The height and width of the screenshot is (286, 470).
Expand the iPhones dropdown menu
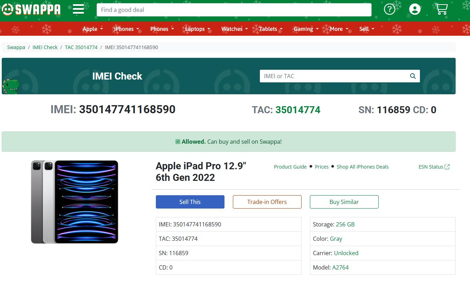click(x=126, y=29)
